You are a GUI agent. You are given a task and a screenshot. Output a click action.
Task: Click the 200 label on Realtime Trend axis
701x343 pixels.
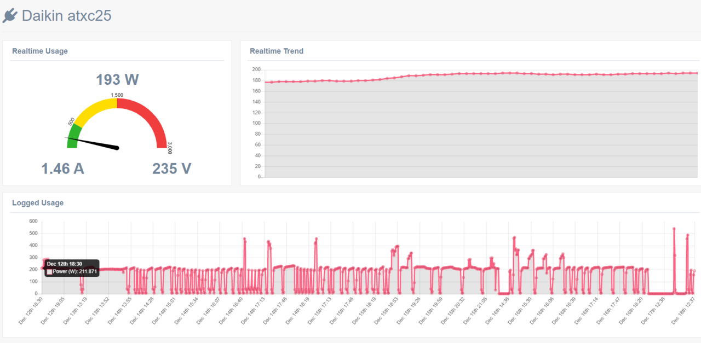256,69
